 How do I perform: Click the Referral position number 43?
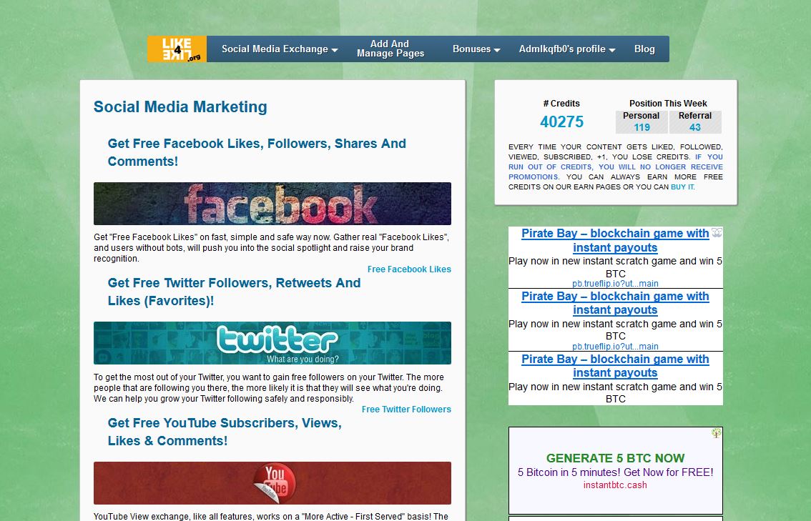694,127
